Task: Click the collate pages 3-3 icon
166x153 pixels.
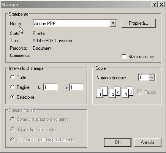Action: click(128, 92)
